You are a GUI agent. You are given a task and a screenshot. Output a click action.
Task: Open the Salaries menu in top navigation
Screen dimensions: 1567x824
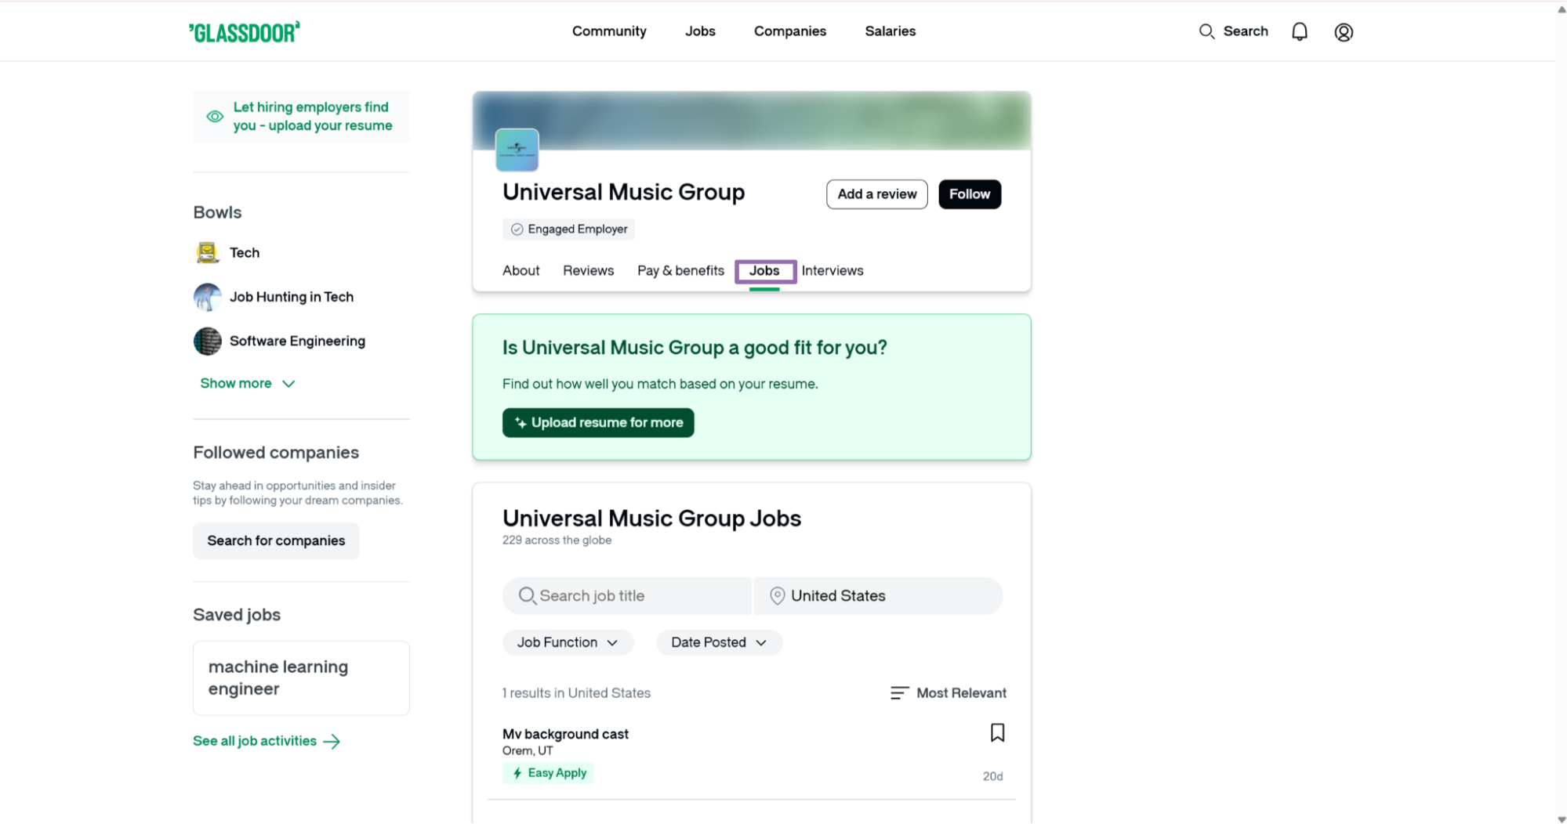pos(890,31)
